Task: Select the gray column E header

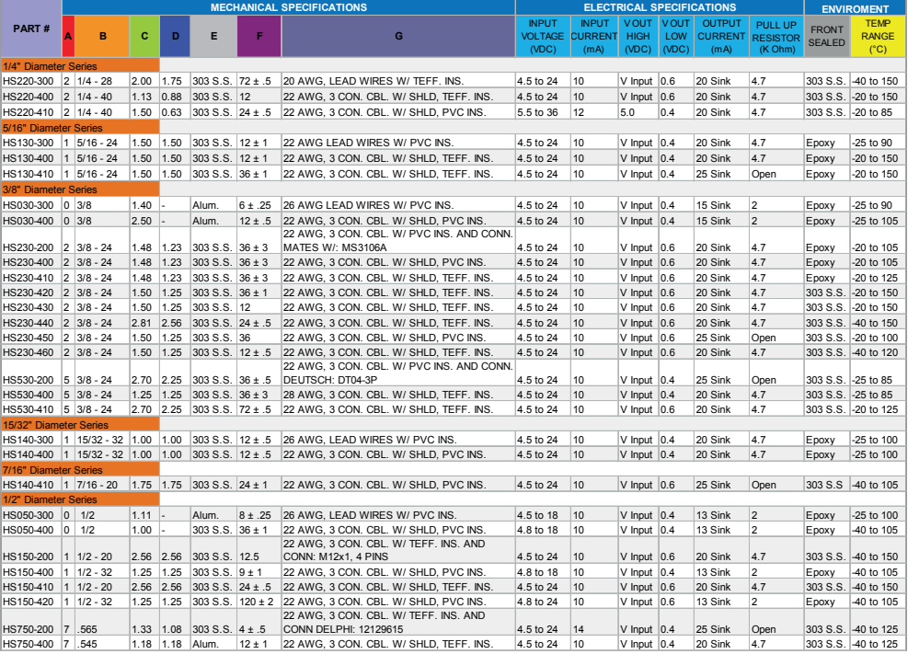Action: tap(213, 36)
